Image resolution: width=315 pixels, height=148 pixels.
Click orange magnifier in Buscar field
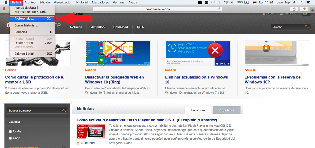[x=306, y=27]
